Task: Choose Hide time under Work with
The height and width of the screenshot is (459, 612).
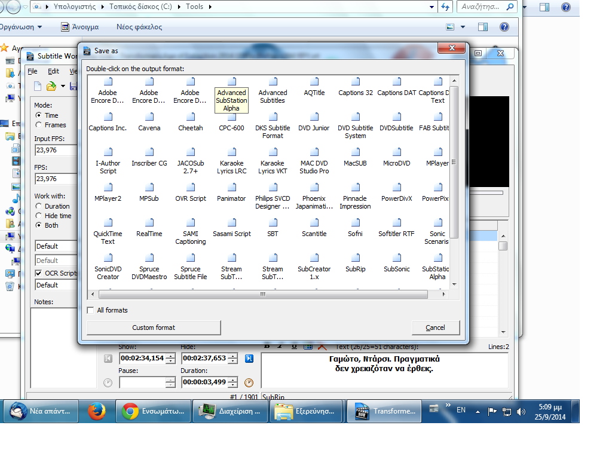Action: coord(38,215)
